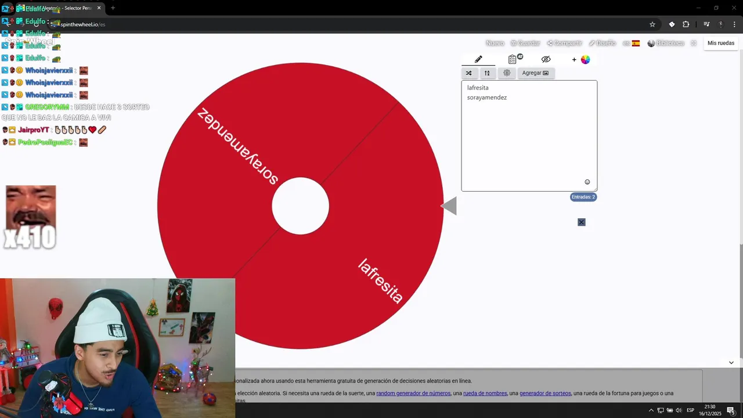Click the Entradas: 2 counter badge
743x418 pixels.
(x=583, y=197)
